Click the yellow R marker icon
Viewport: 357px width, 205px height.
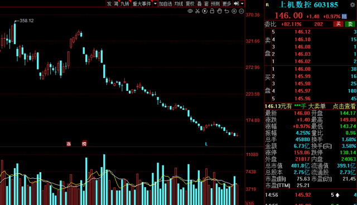pos(267,5)
